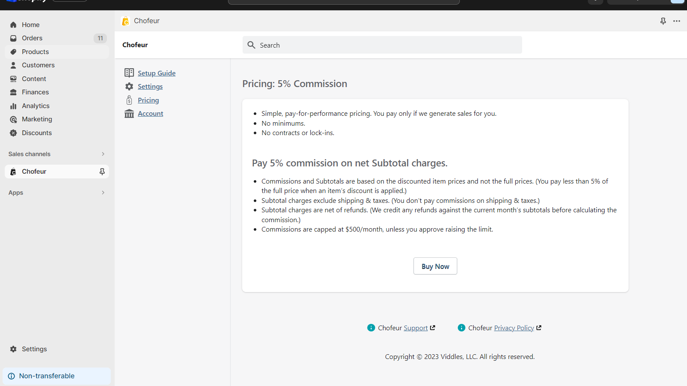This screenshot has width=687, height=386.
Task: Open Content section
Action: point(57,79)
